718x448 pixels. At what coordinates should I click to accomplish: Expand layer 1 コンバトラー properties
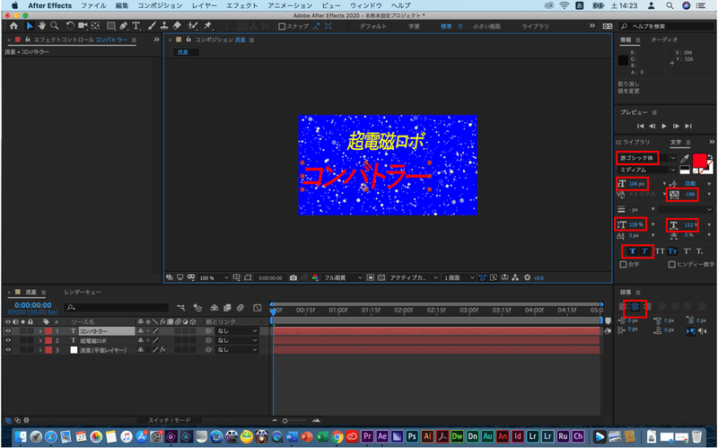coord(39,330)
